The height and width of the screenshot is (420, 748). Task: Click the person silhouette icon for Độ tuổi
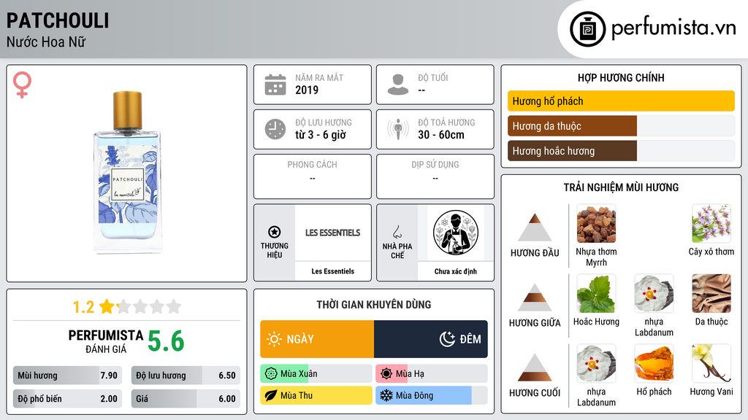tap(398, 85)
